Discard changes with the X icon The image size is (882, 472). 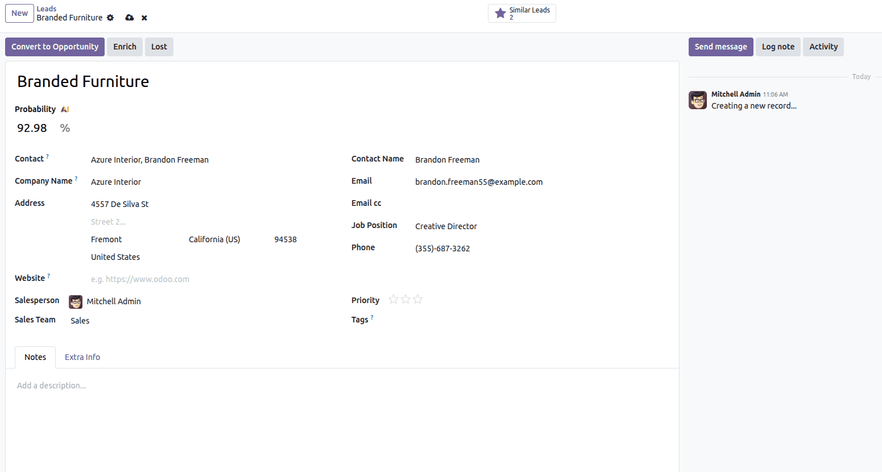(144, 18)
